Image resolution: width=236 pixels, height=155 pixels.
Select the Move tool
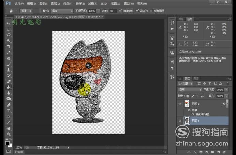9,23
